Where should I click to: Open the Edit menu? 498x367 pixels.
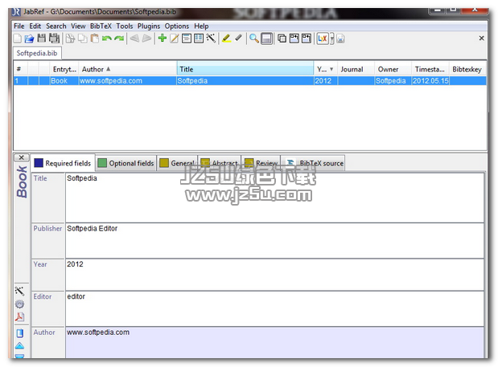[35, 26]
